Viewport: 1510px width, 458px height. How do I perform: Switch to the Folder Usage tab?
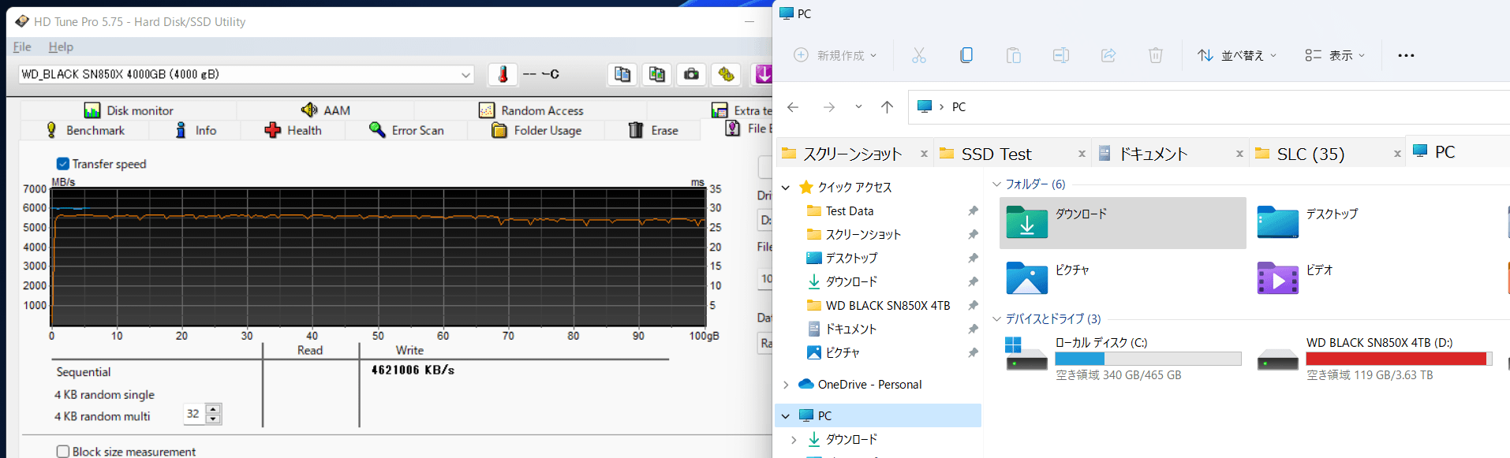(x=536, y=130)
